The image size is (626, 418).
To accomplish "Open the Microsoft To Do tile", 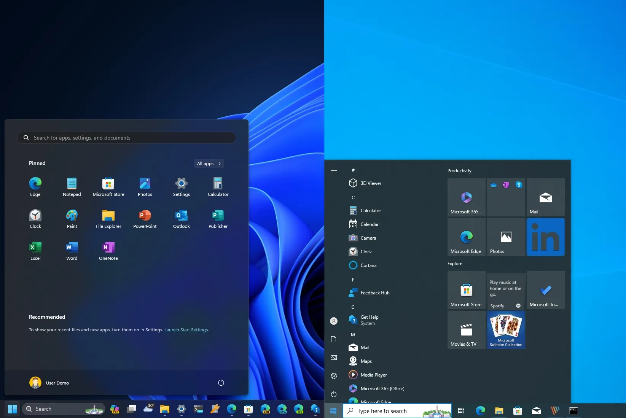I will pyautogui.click(x=546, y=290).
